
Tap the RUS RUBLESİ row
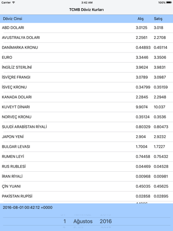[86, 167]
